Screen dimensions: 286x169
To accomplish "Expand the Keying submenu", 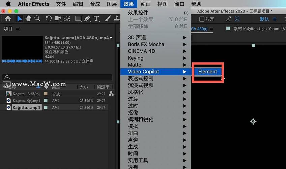I will (x=155, y=58).
